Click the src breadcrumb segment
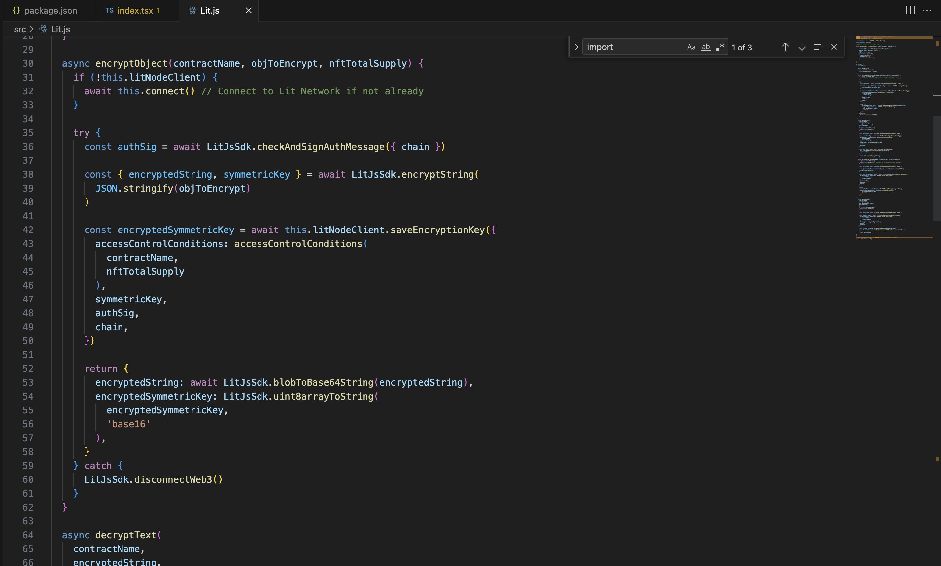941x566 pixels. tap(20, 29)
